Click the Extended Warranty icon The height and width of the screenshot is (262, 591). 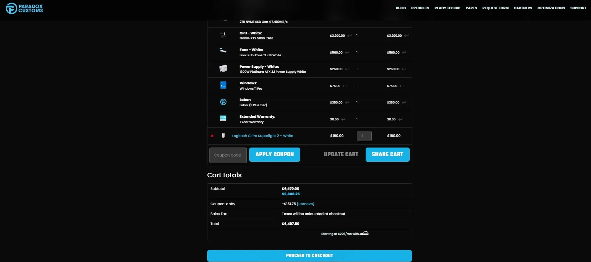coord(223,118)
